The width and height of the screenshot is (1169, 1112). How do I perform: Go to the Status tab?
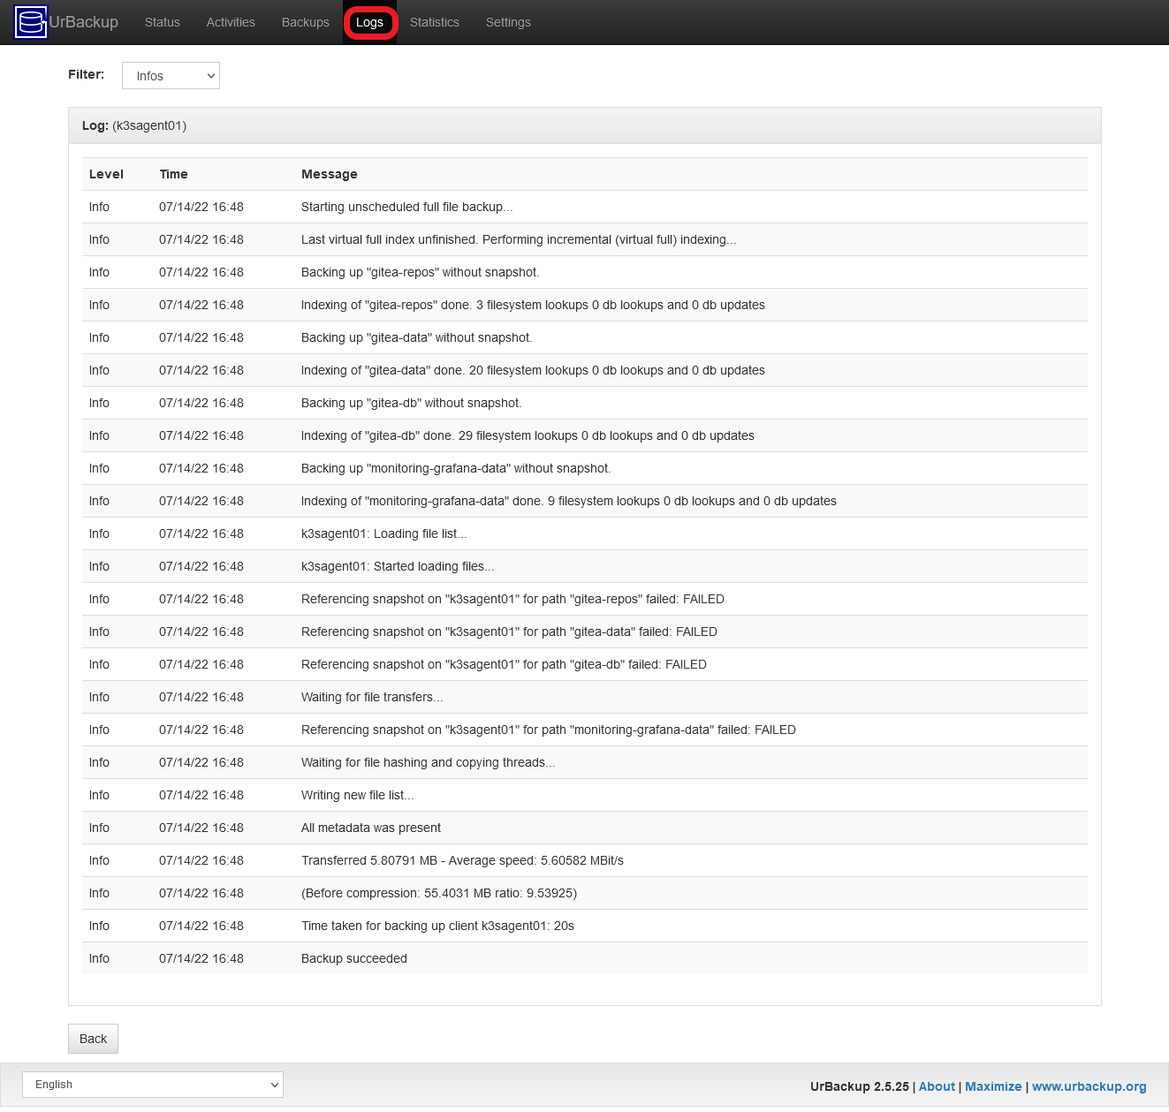pos(163,22)
